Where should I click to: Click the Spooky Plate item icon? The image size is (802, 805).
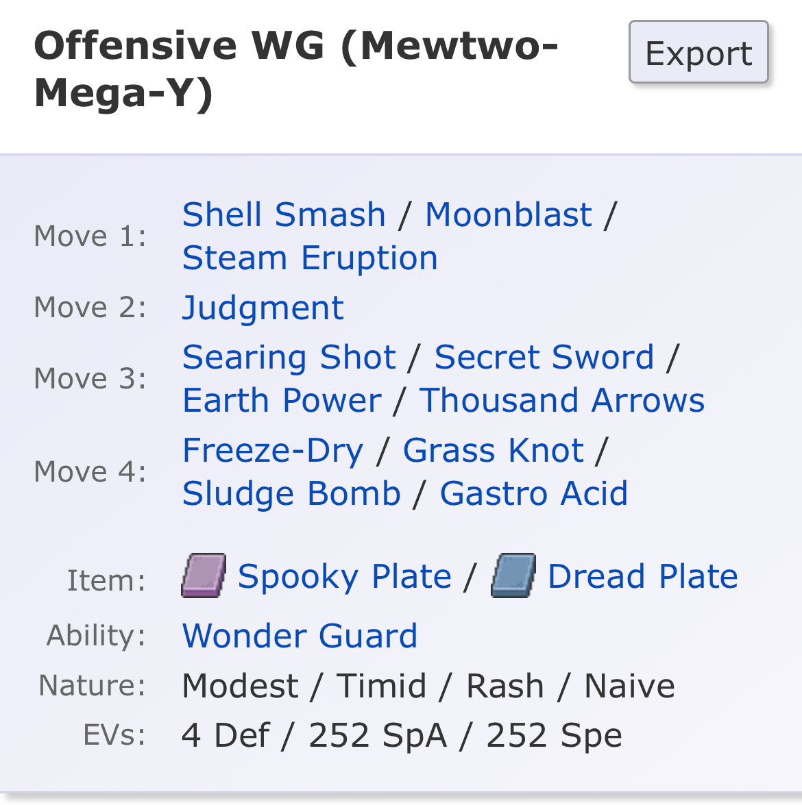point(204,576)
